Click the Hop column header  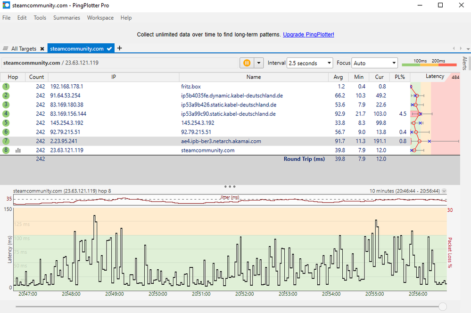13,77
